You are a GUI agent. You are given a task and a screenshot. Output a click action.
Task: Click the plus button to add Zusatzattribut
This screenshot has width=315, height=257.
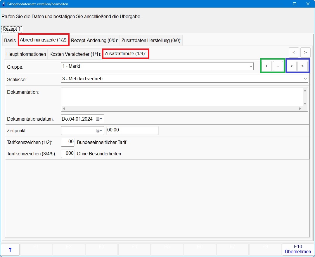click(x=266, y=66)
